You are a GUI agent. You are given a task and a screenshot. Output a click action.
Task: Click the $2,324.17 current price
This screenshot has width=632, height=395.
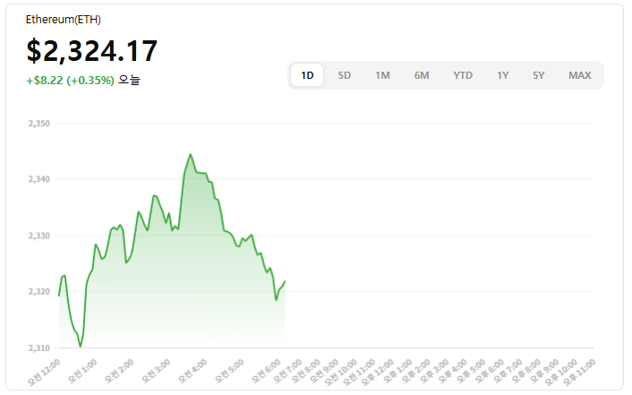coord(92,51)
